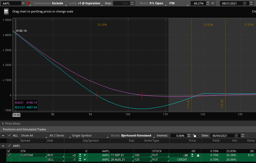Screen dimensions: 256x163
Task: Open the 100 strike dropdown
Action: tap(143, 155)
